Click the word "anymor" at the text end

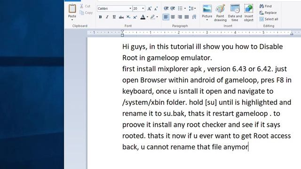[236, 147]
